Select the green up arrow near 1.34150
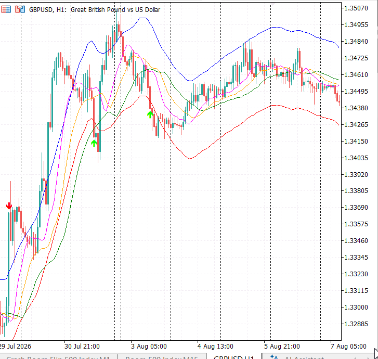This screenshot has width=378, height=359. coord(94,143)
